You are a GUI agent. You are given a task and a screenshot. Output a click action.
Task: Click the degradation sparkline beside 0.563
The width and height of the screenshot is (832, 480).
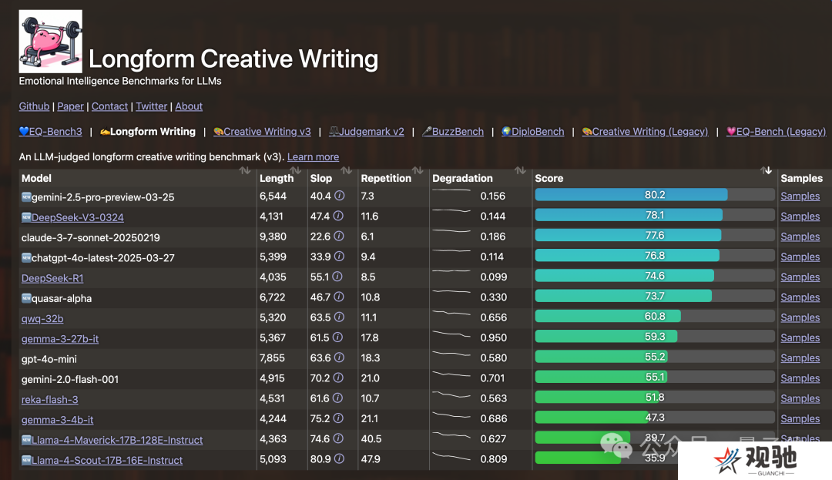coord(451,395)
